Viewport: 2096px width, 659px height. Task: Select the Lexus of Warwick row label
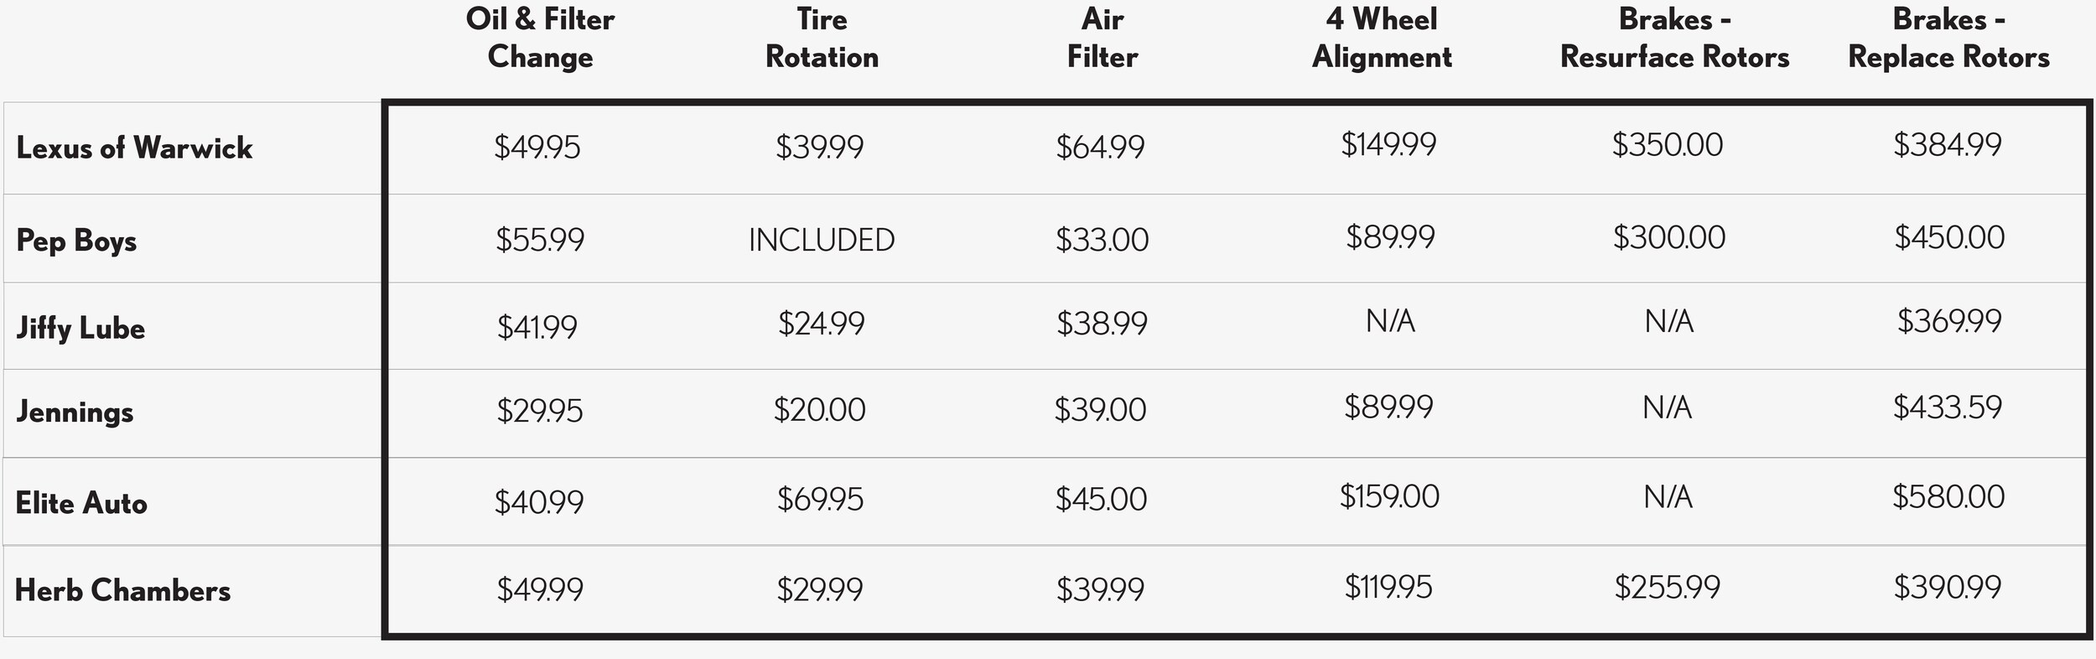pyautogui.click(x=134, y=148)
